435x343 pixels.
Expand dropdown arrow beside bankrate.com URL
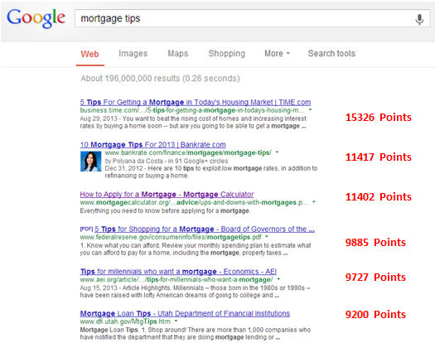click(277, 152)
